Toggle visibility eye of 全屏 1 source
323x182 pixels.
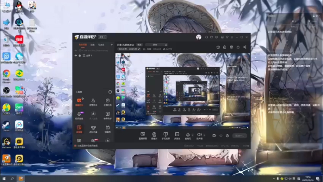point(76,55)
